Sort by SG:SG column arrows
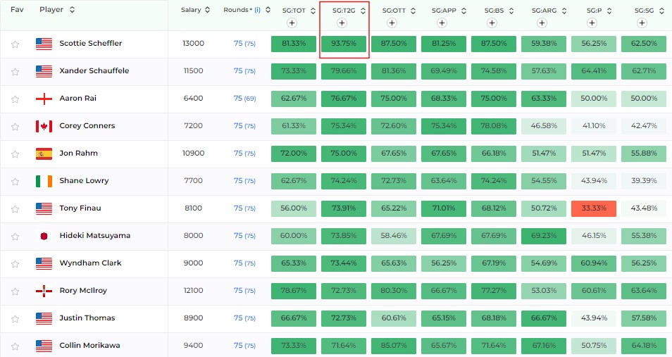 [664, 11]
